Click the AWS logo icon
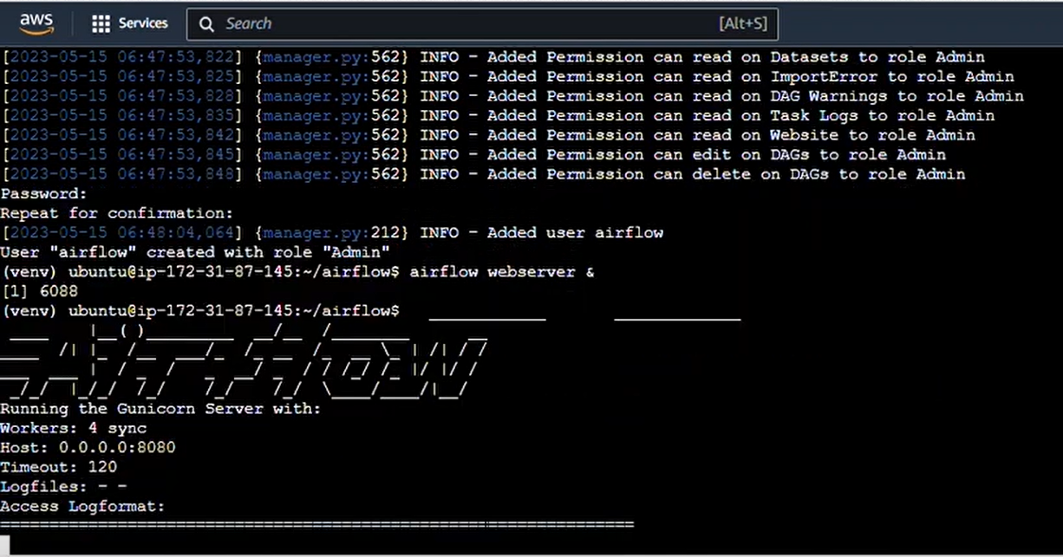Screen dimensions: 1063x557 (x=36, y=23)
